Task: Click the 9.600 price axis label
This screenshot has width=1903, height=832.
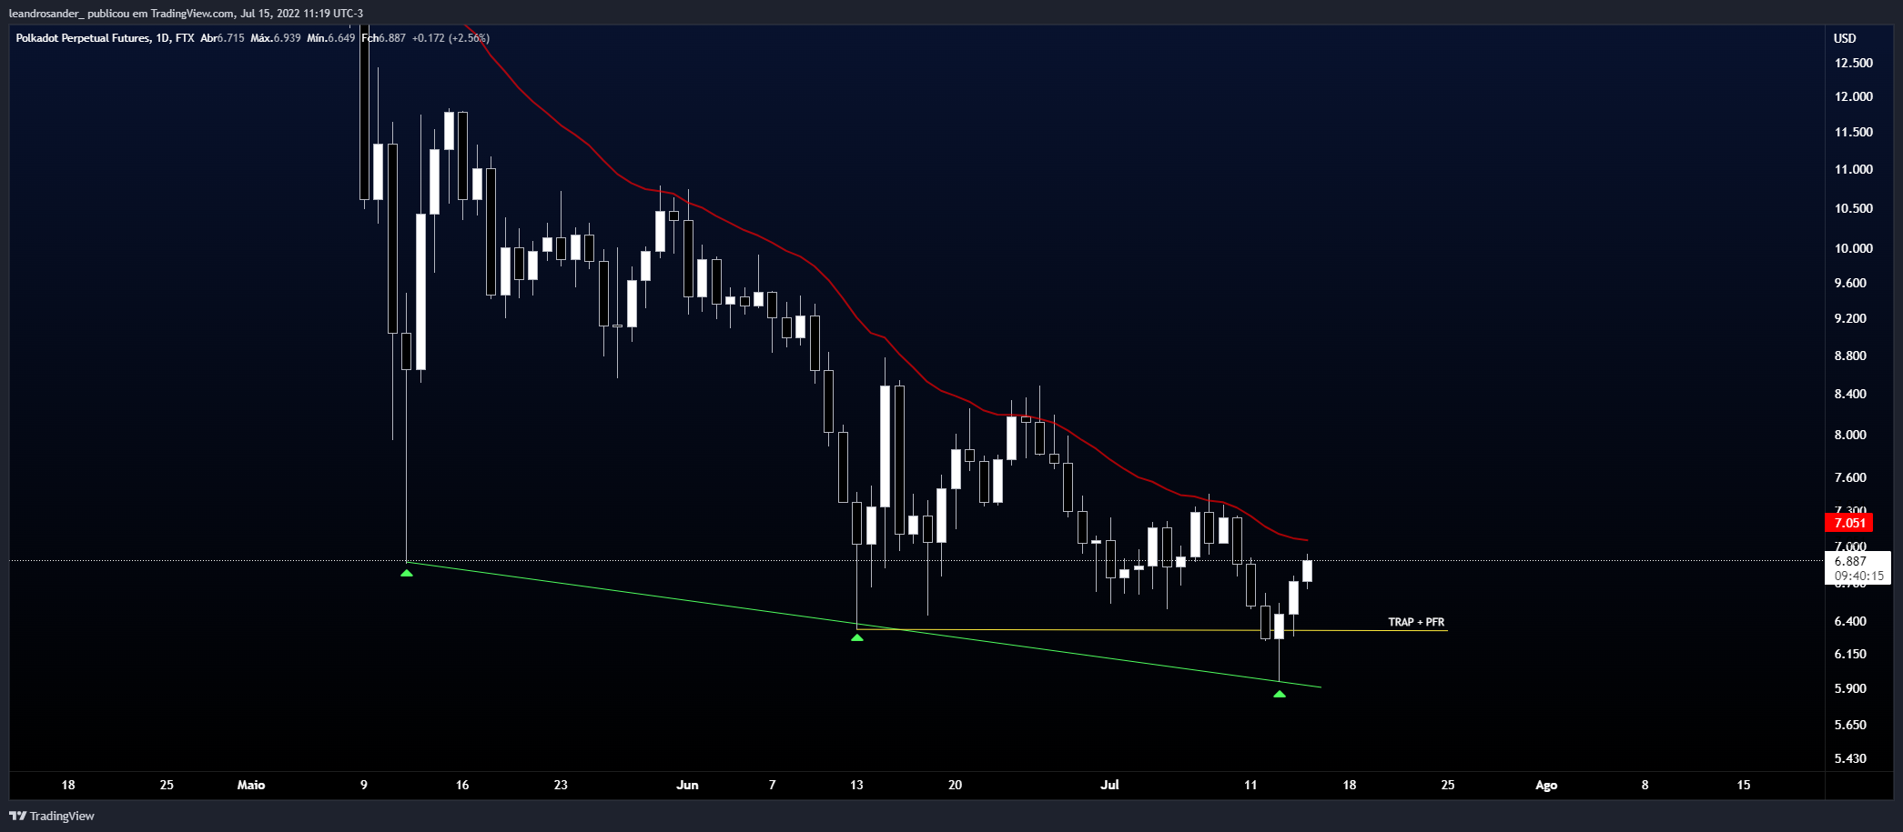Action: 1850,283
